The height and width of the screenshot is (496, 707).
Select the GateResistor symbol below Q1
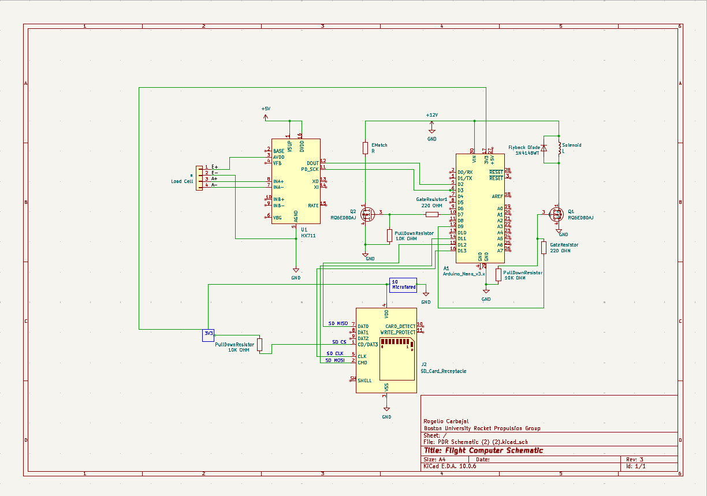[x=544, y=248]
